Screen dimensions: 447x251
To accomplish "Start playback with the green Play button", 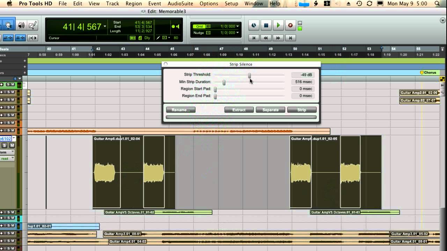I will tap(278, 25).
